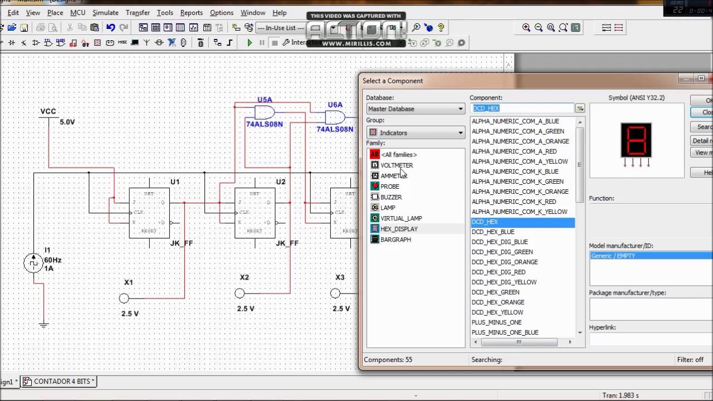Click the Zoom Out magnifier icon
The height and width of the screenshot is (401, 713).
tap(539, 27)
